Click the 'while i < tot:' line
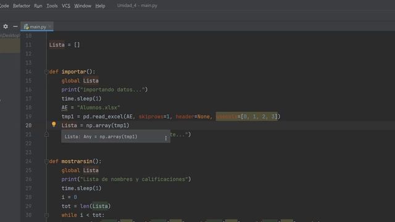 tap(83, 215)
